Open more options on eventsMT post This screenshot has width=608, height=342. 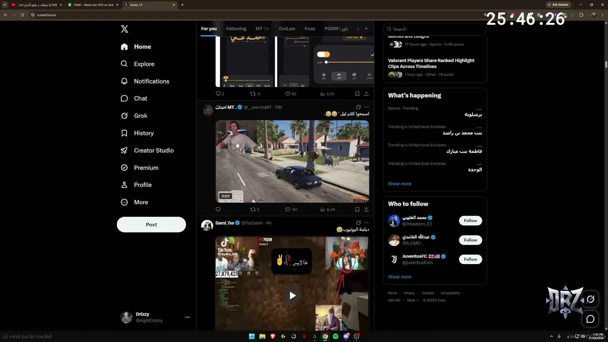pyautogui.click(x=366, y=107)
